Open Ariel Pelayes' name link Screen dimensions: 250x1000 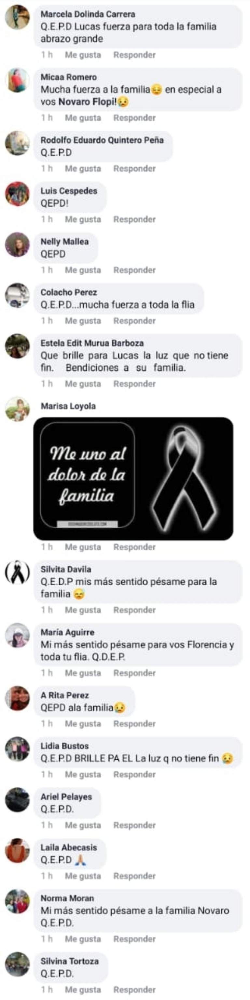[66, 797]
